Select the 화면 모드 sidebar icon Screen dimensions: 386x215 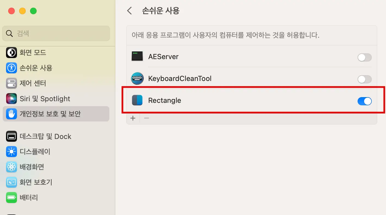coord(11,53)
